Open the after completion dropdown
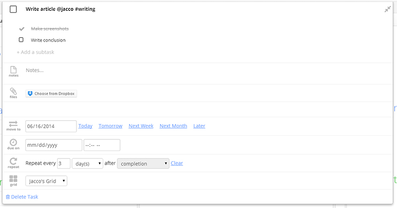The width and height of the screenshot is (397, 208). coord(143,163)
